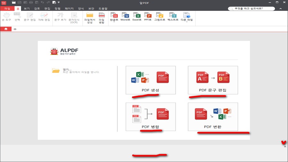Choose the 선택 selection tool
Screen dimensions: 288x162
pyautogui.click(x=17, y=17)
